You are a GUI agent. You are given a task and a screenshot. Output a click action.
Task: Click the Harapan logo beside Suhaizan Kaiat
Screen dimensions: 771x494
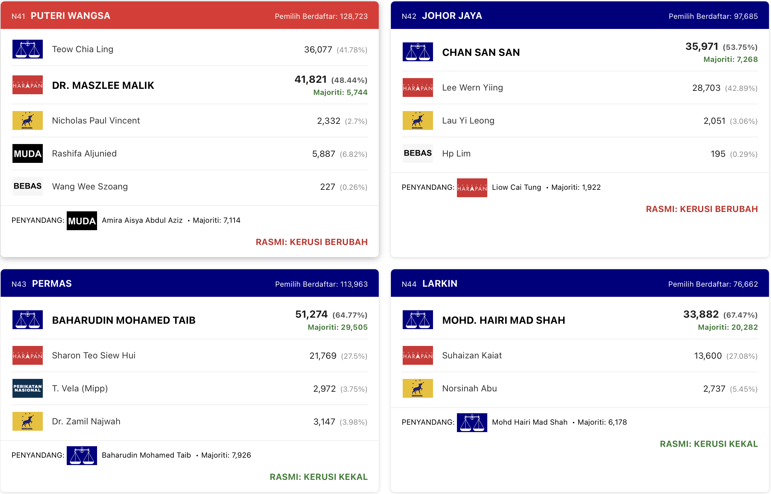pyautogui.click(x=418, y=355)
